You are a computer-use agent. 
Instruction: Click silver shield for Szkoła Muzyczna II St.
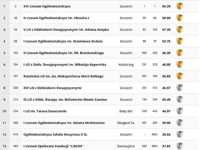[x=179, y=134]
